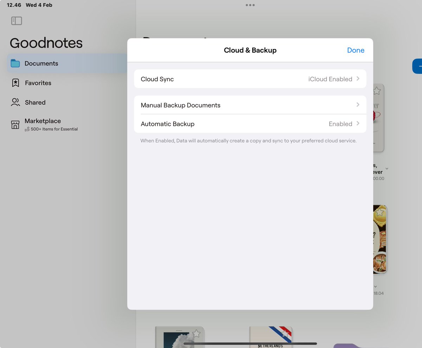Open the Automatic Backup row
Screen dimensions: 422x348
[x=250, y=124]
